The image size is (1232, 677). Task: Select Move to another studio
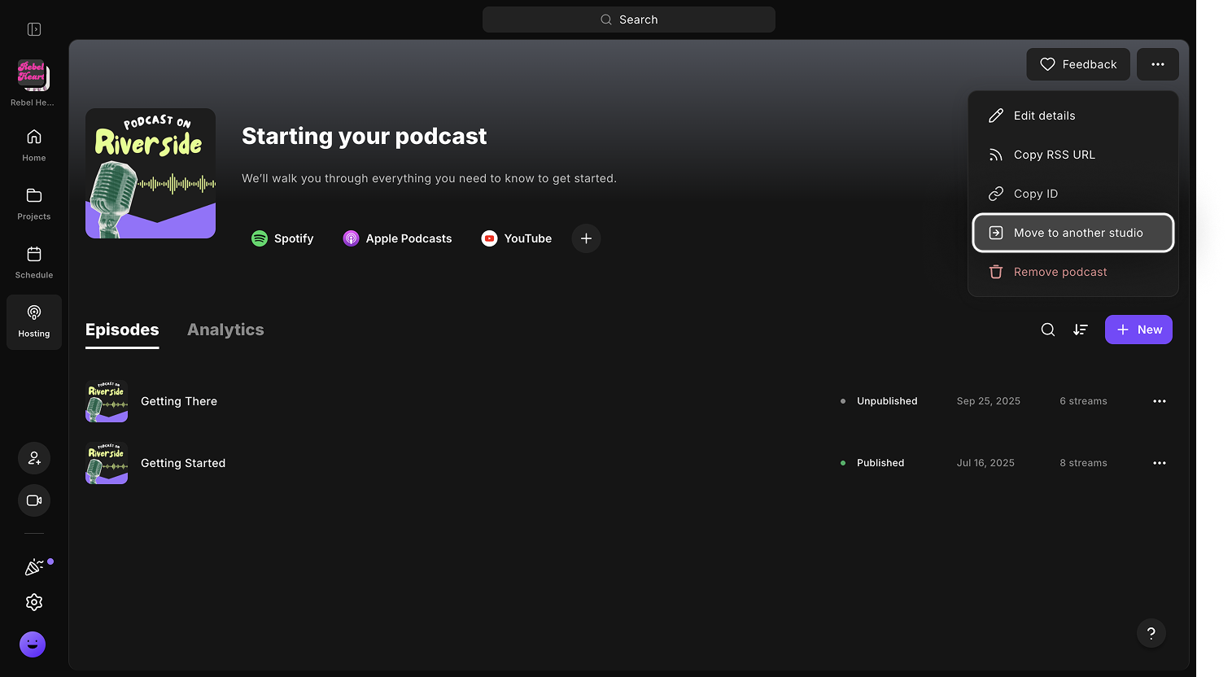click(x=1073, y=233)
